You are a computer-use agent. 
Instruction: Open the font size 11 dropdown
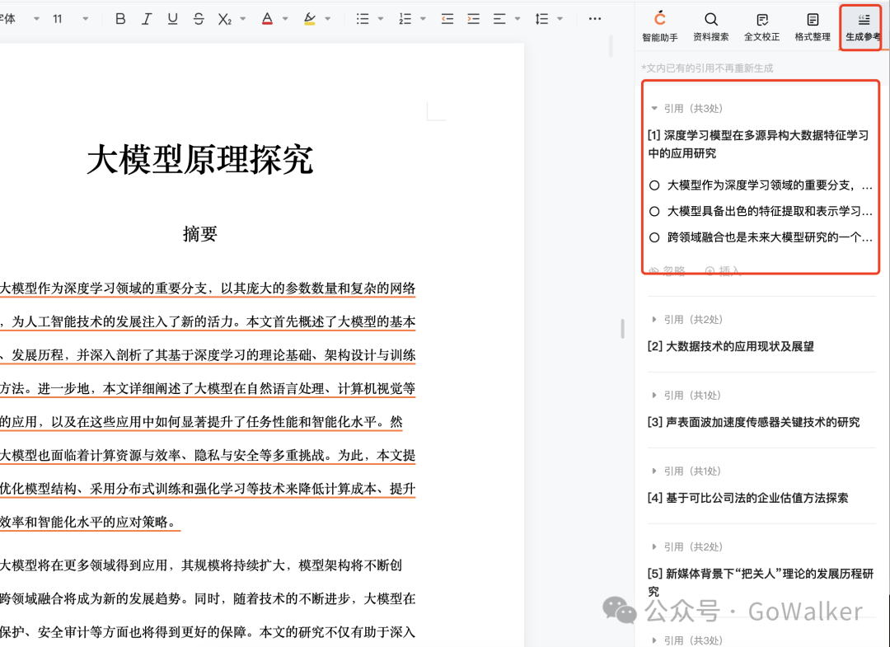point(85,19)
